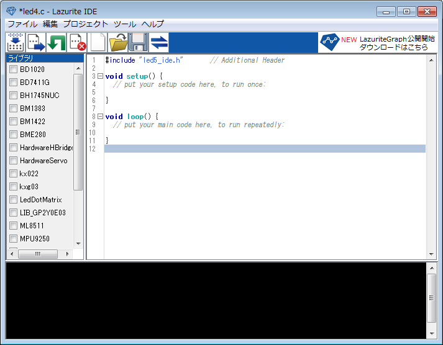Open the 編集 menu
Viewport: 443px width, 345px height.
point(50,24)
